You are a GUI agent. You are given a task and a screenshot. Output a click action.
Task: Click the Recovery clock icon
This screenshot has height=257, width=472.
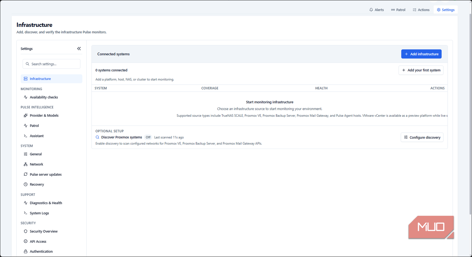[x=25, y=185]
